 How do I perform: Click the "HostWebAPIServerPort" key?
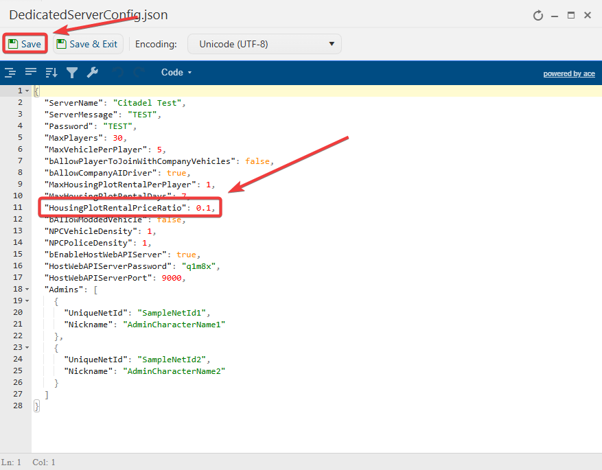click(98, 278)
